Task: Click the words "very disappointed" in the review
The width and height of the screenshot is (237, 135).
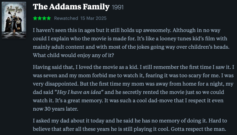Action: click(55, 84)
